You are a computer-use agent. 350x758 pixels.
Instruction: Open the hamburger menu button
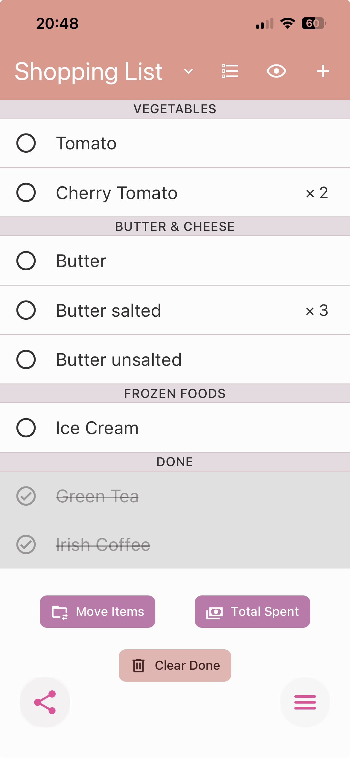point(305,702)
